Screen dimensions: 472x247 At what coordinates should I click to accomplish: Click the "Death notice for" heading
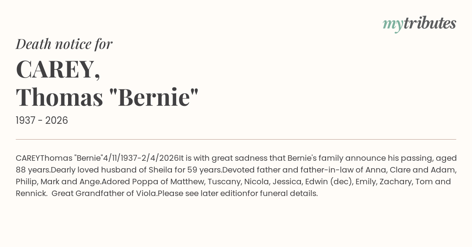click(x=64, y=44)
